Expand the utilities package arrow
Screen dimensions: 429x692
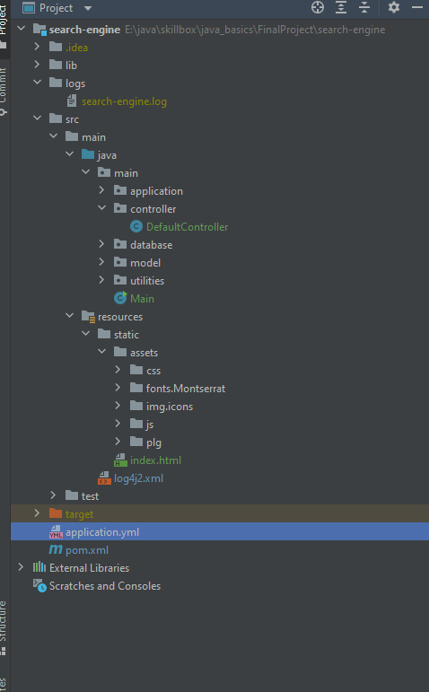[x=101, y=280]
